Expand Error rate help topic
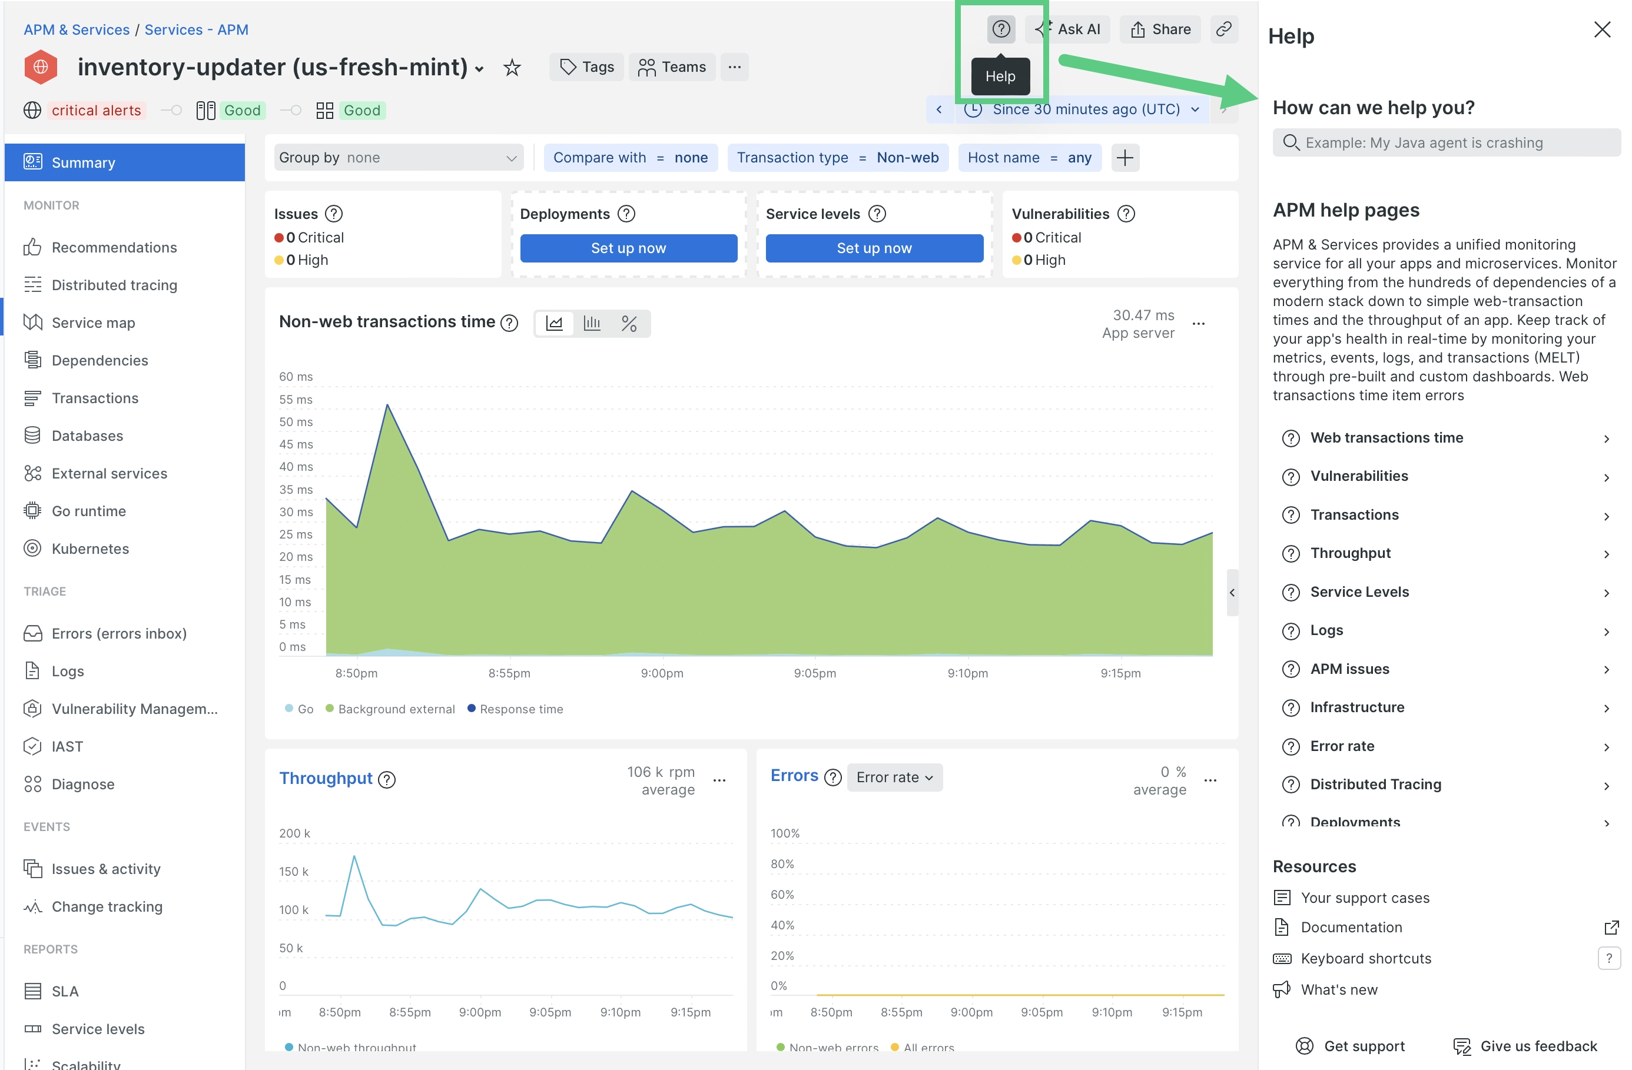The height and width of the screenshot is (1070, 1632). coord(1447,746)
